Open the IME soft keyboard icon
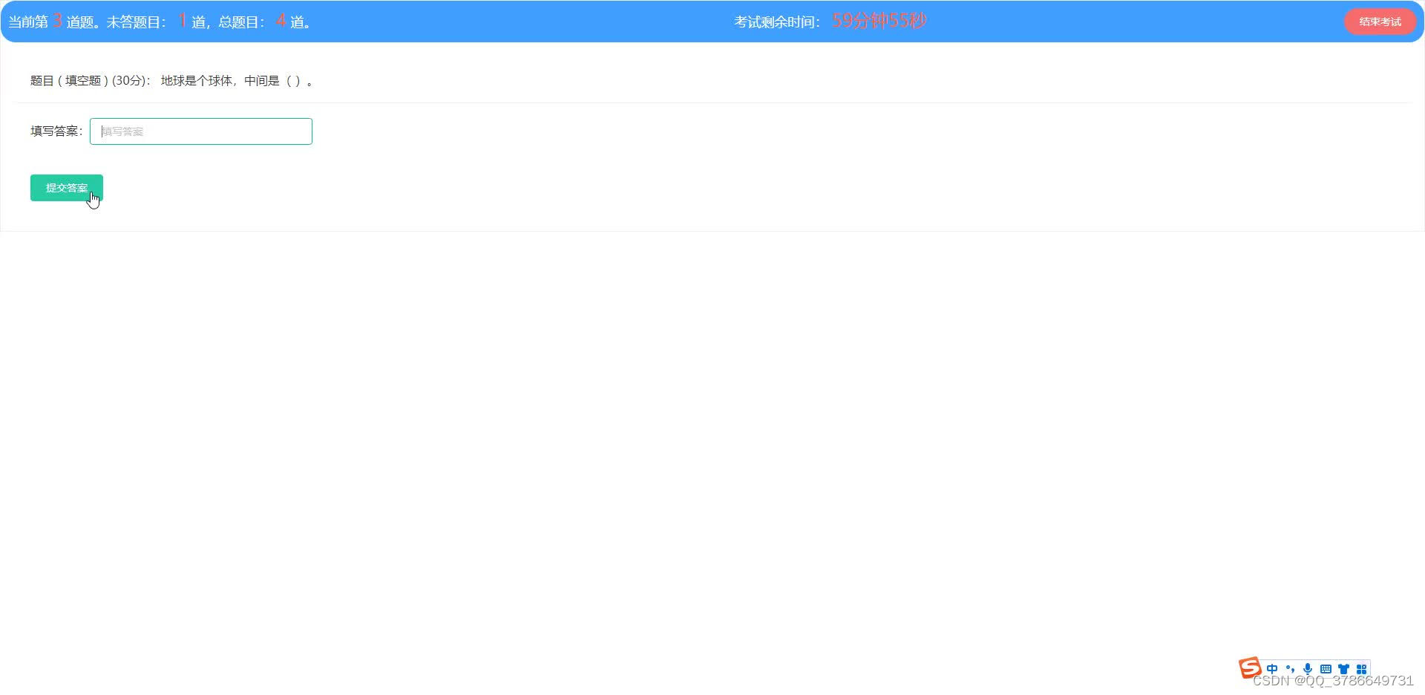 coord(1326,669)
